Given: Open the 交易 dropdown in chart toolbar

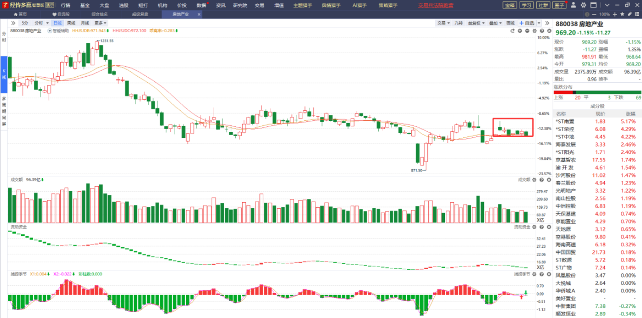Looking at the screenshot, I should pyautogui.click(x=443, y=23).
